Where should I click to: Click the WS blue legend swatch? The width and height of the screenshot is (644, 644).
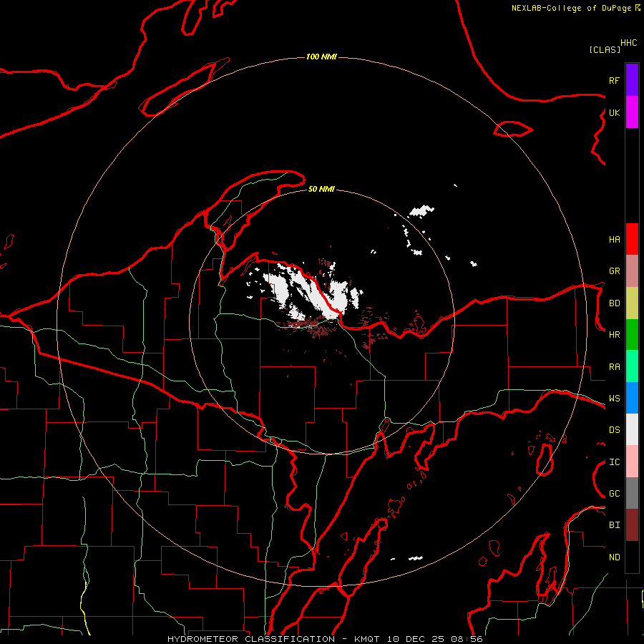click(632, 398)
